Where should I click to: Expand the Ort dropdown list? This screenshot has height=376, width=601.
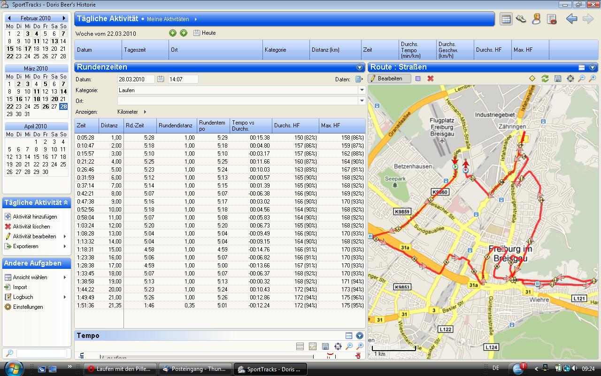(362, 101)
